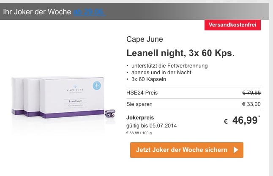
Task: Click the "Sie sparen" label
Action: pos(139,104)
